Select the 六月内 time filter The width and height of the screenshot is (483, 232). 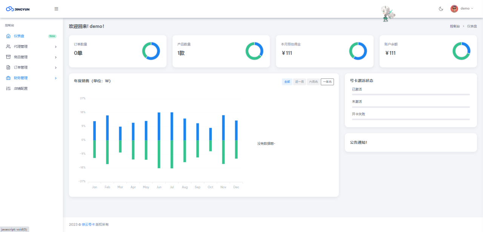[313, 82]
